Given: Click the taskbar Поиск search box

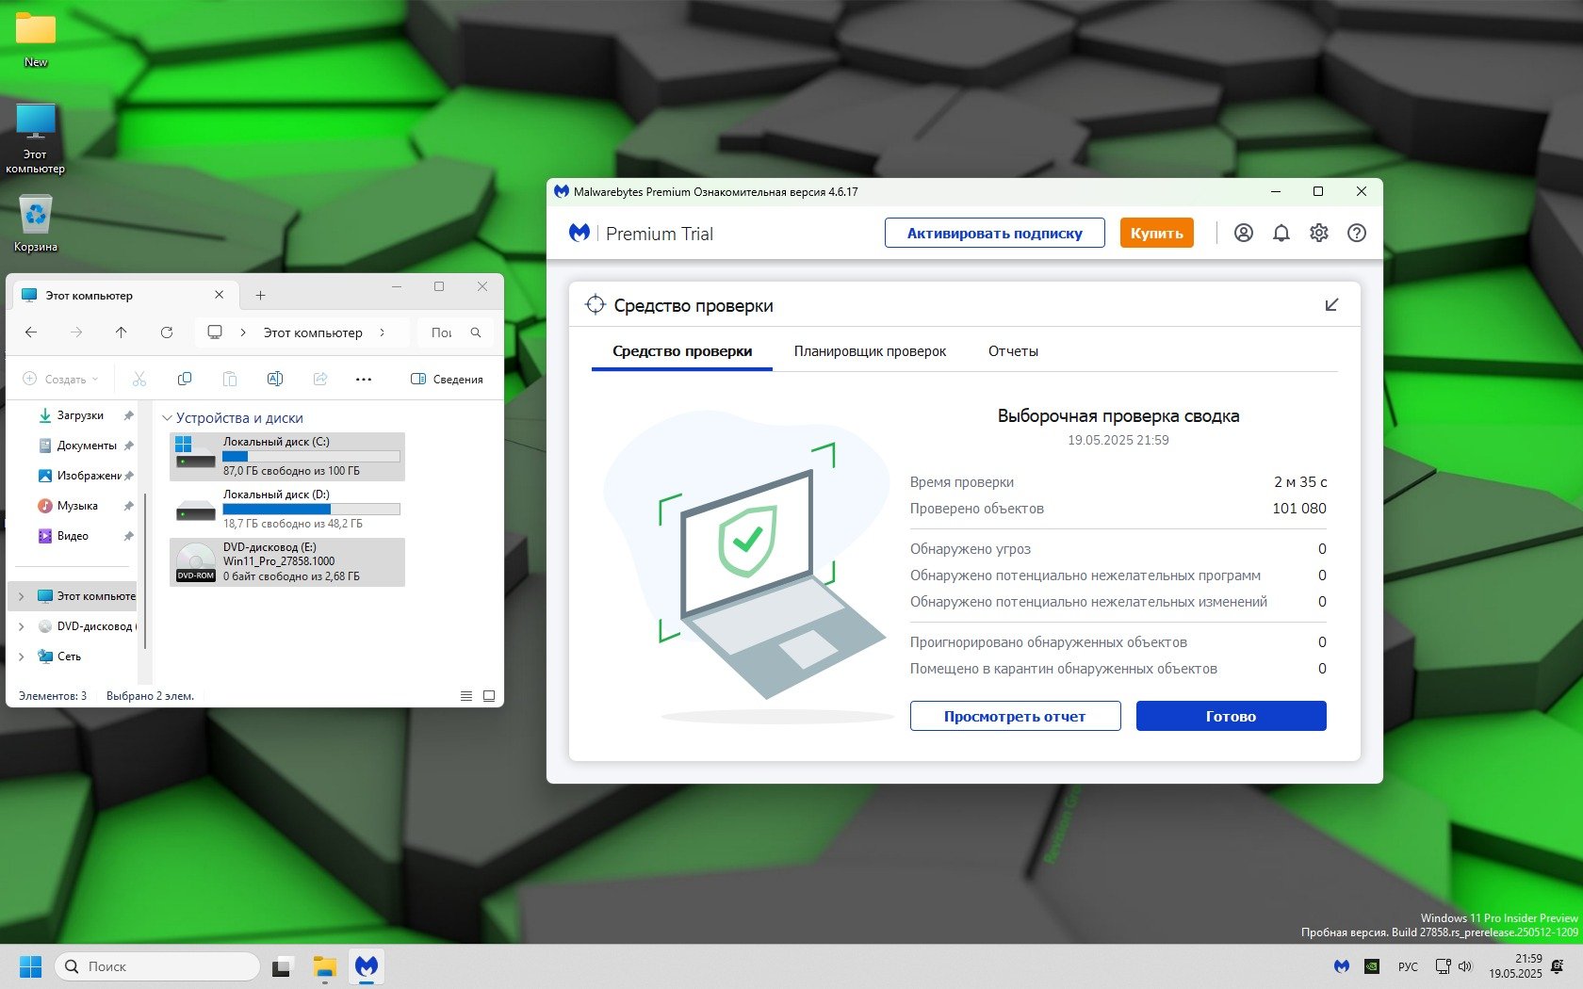Looking at the screenshot, I should tap(156, 966).
